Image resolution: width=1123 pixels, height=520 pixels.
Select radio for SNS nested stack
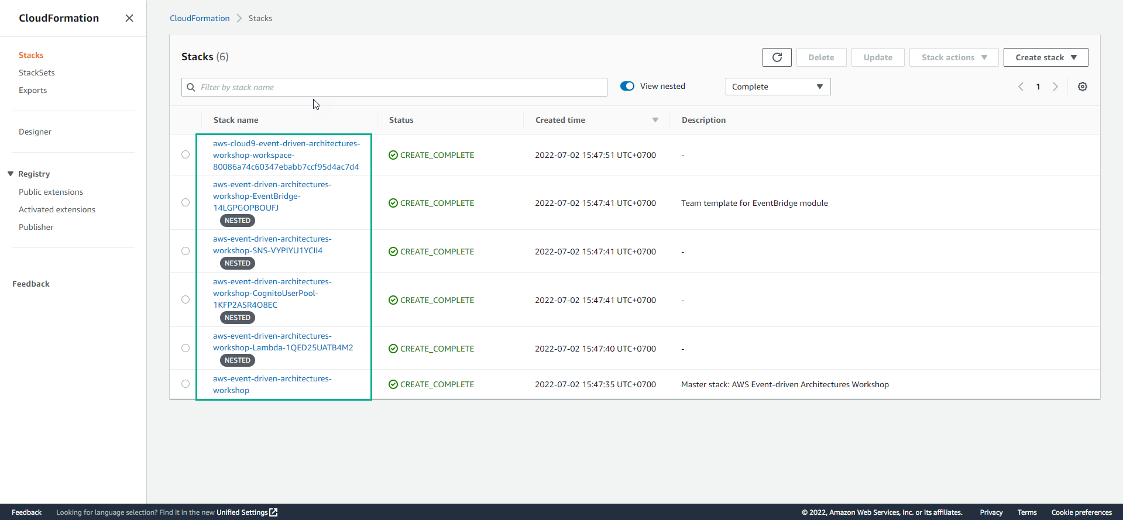pyautogui.click(x=186, y=251)
